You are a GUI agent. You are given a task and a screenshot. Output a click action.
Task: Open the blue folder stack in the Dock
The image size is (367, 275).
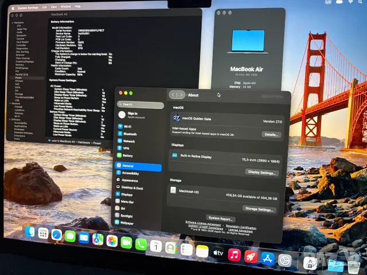(x=335, y=266)
